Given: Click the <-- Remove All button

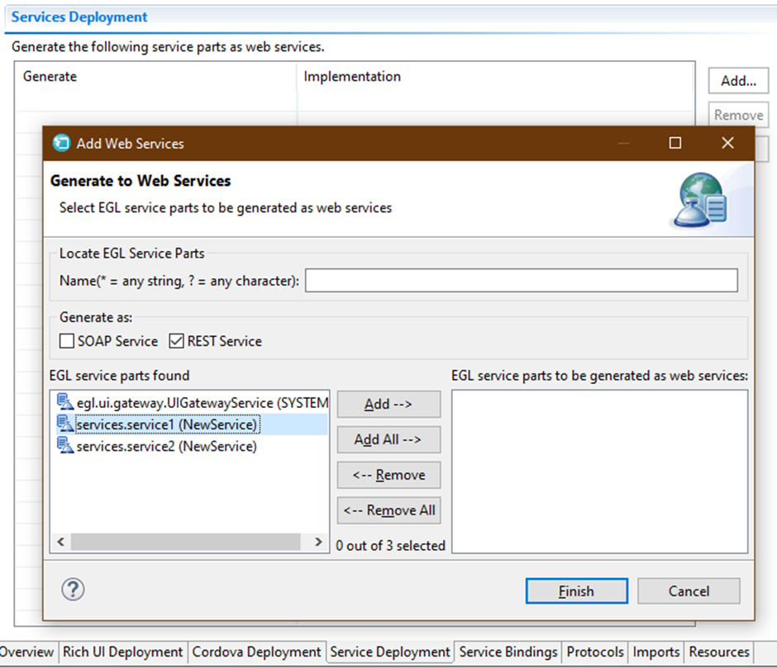Looking at the screenshot, I should (388, 510).
